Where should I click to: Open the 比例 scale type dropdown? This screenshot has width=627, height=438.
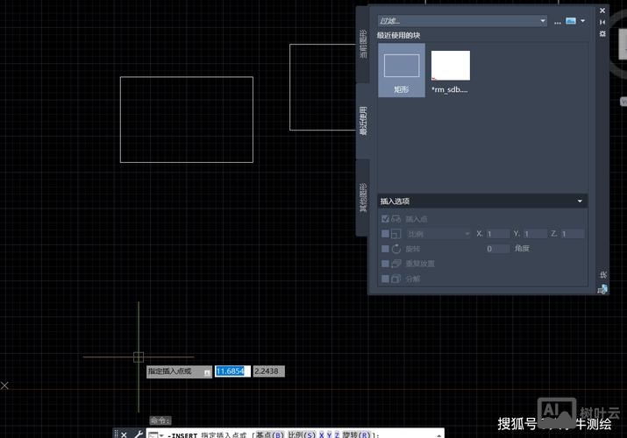[438, 234]
